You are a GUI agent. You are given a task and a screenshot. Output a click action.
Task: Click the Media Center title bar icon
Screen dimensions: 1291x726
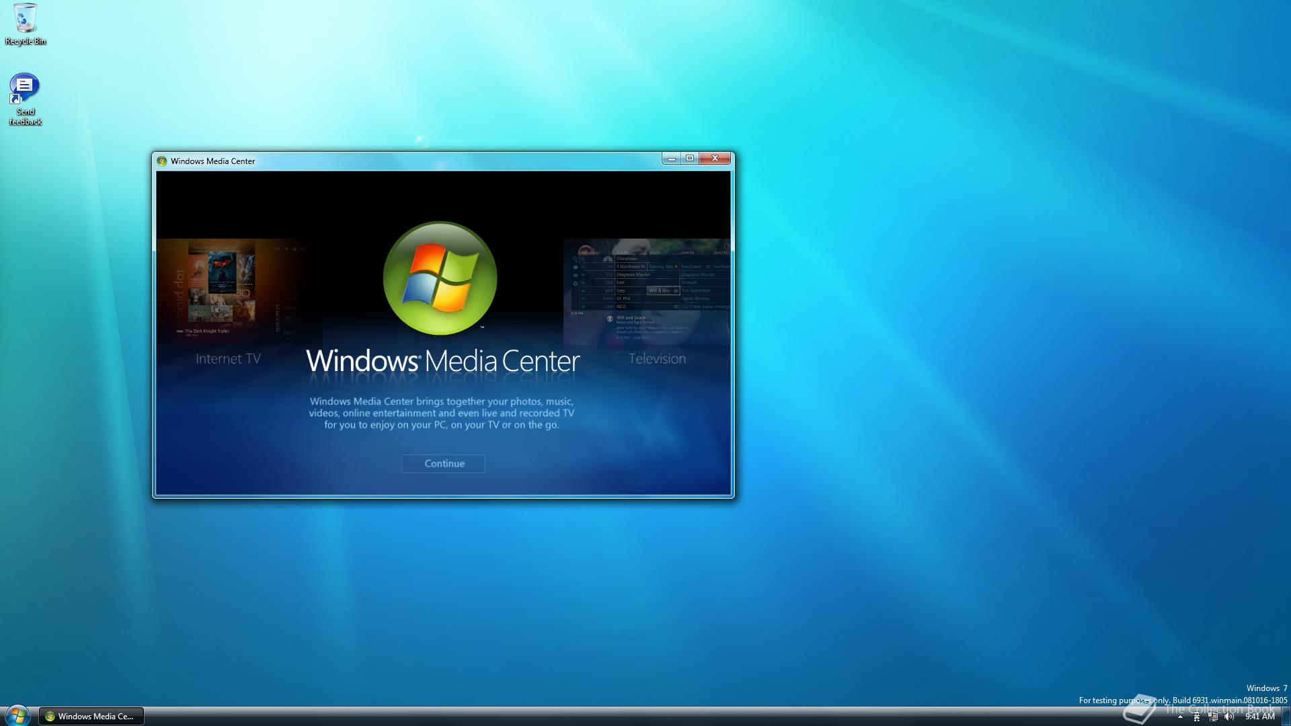pos(161,161)
